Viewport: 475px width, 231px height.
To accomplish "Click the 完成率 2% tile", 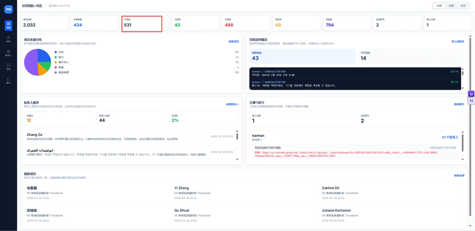I will click(204, 119).
